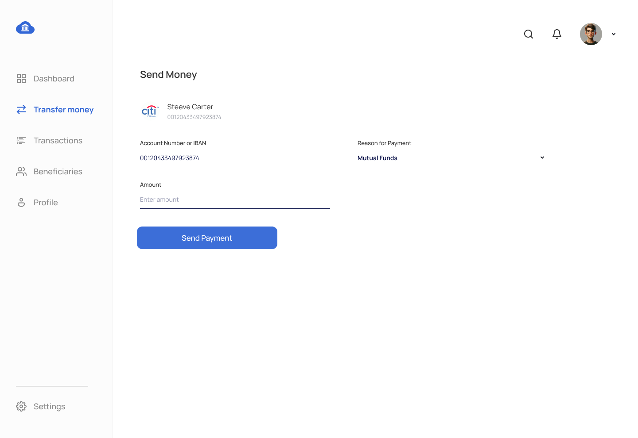The width and height of the screenshot is (638, 438).
Task: Click the cloud bank logo
Action: click(x=25, y=27)
